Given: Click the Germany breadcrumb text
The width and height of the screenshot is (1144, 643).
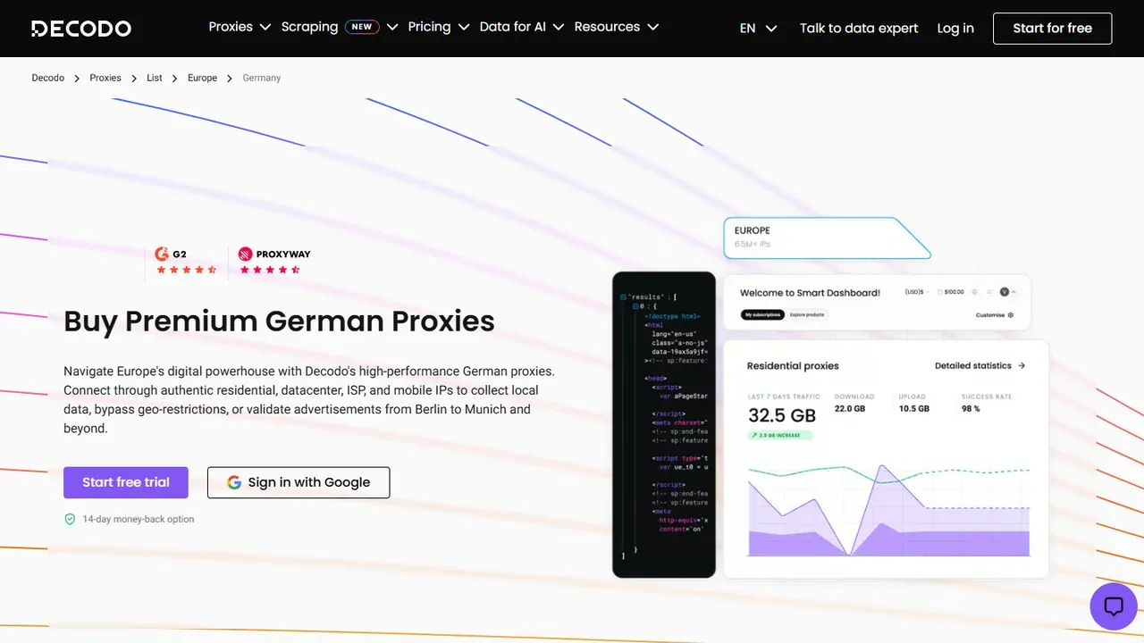Looking at the screenshot, I should coord(262,78).
